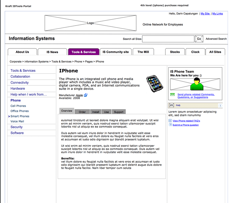Open the IS Community site tab
The height and width of the screenshot is (203, 231).
tap(115, 52)
